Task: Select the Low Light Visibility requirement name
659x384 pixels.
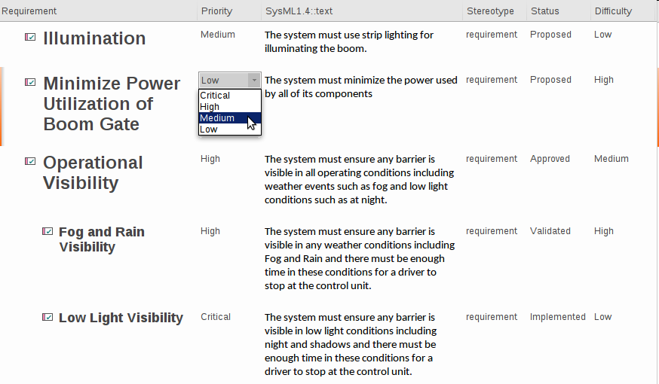Action: pos(121,318)
